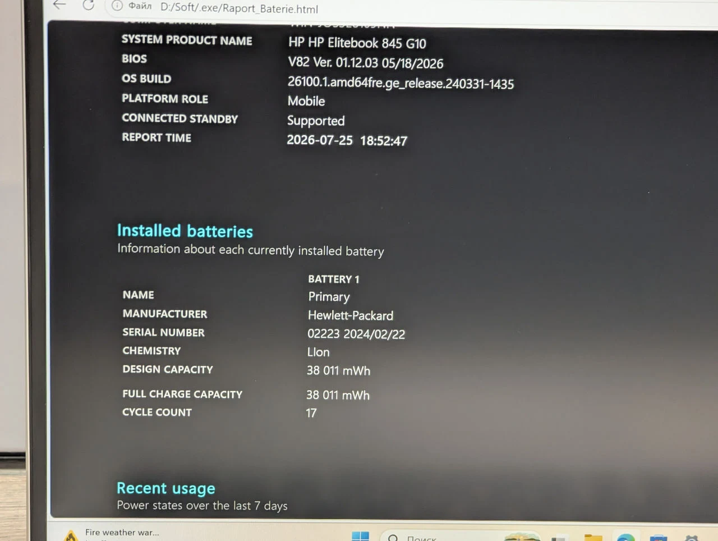Click the "CONNECTED STANDBY" label
Screen dimensions: 718x541
(x=180, y=118)
